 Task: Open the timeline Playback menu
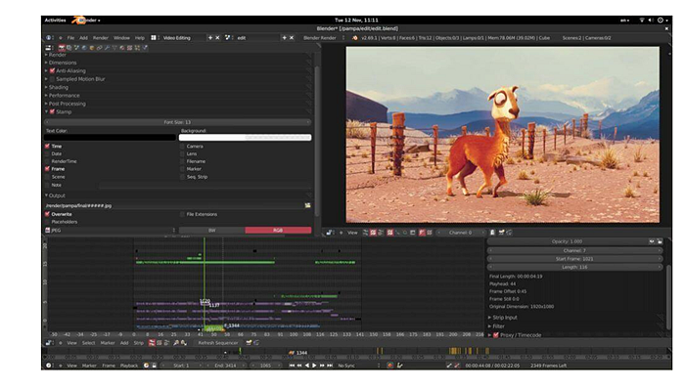pos(129,366)
